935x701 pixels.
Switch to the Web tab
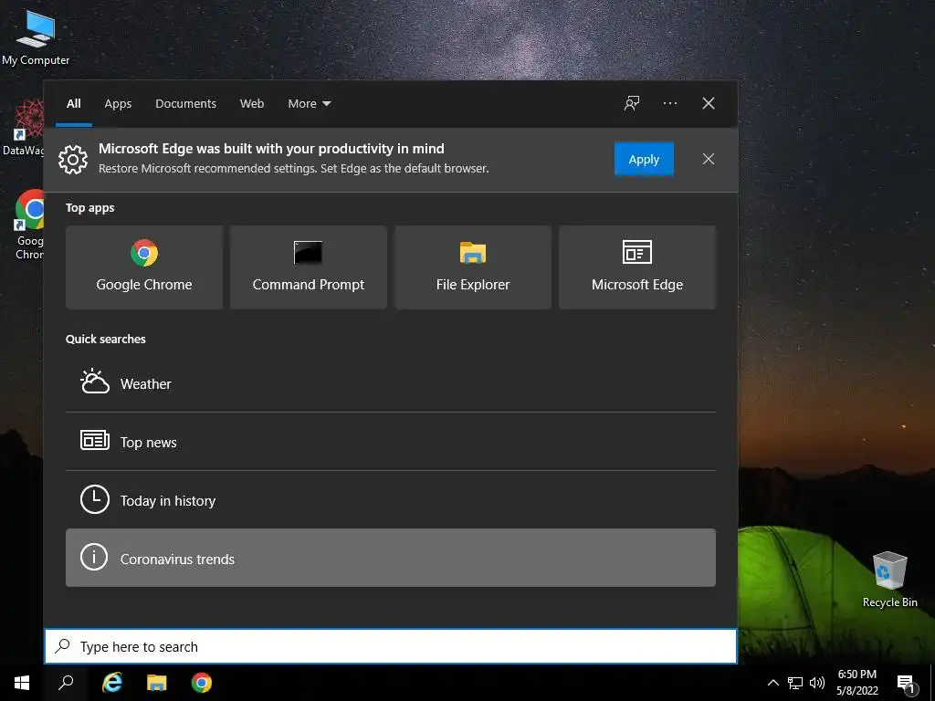[252, 104]
